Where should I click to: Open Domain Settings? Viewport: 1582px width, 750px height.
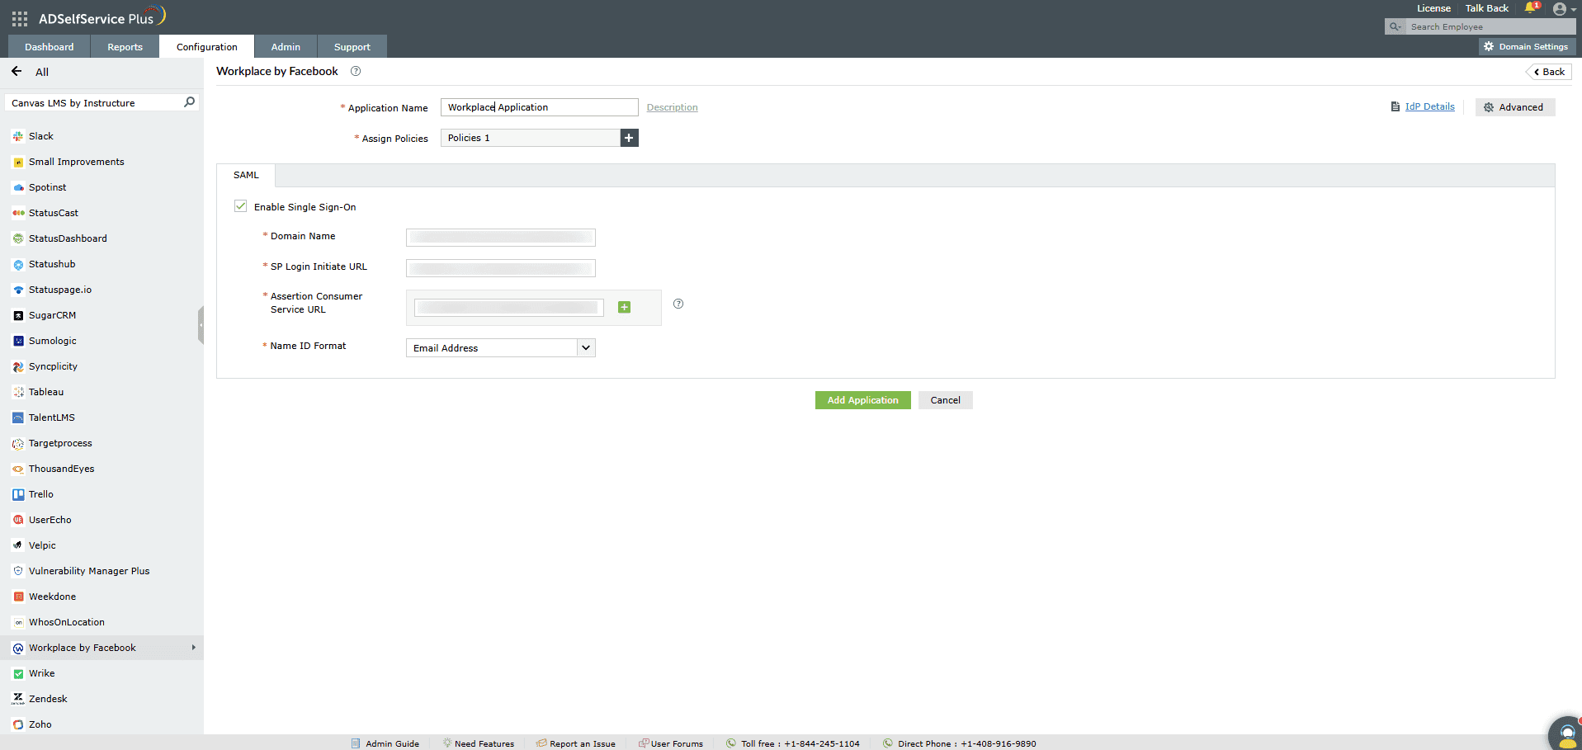click(1527, 46)
